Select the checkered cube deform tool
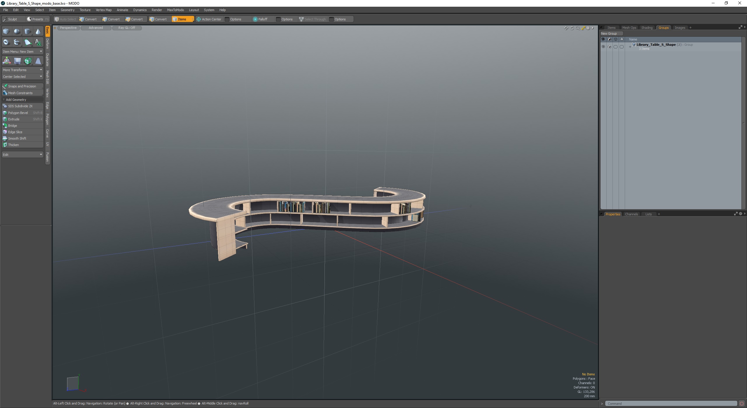This screenshot has height=408, width=747. [28, 61]
